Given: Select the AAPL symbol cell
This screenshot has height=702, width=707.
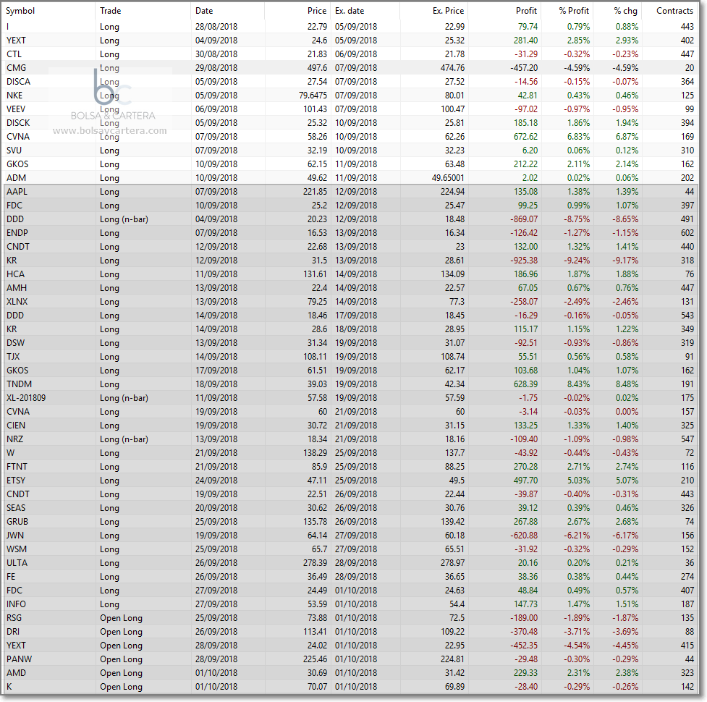Looking at the screenshot, I should [17, 192].
